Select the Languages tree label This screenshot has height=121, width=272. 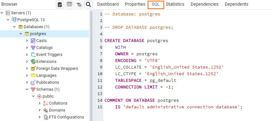tap(46, 76)
